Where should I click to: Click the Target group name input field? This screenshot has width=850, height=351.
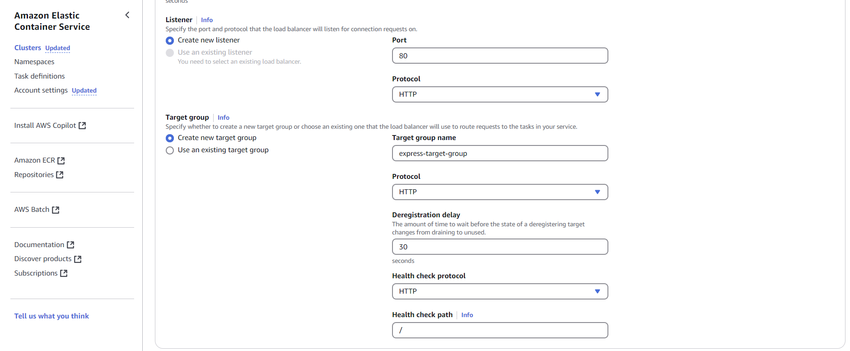pos(500,153)
